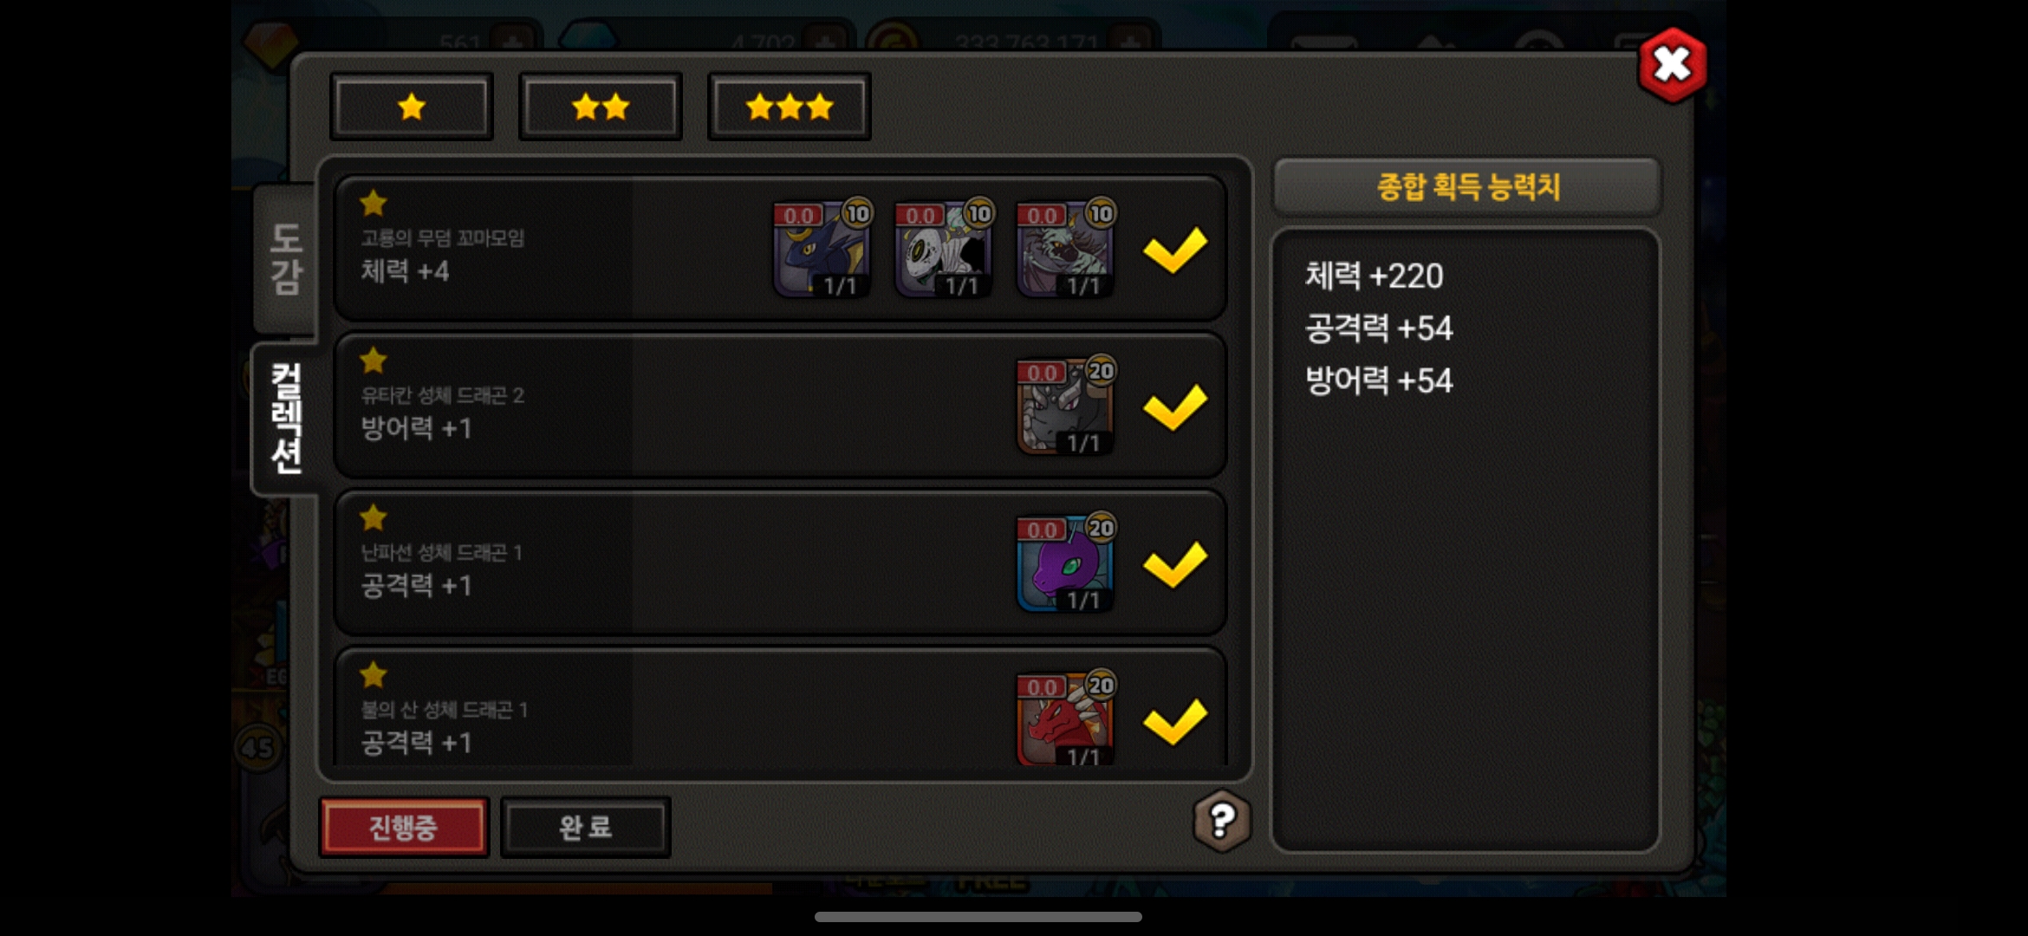The image size is (2028, 936).
Task: Click the 종합 획득 능력치 header
Action: [1467, 186]
